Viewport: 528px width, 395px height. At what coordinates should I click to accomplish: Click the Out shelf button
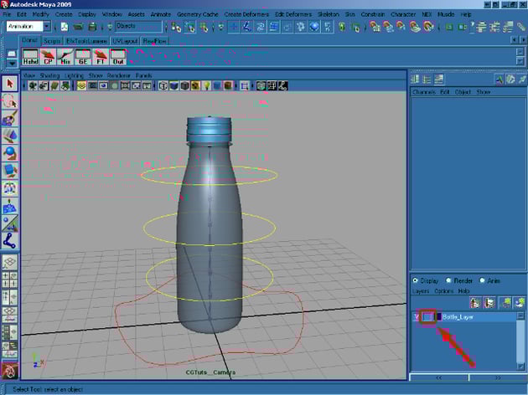click(116, 58)
